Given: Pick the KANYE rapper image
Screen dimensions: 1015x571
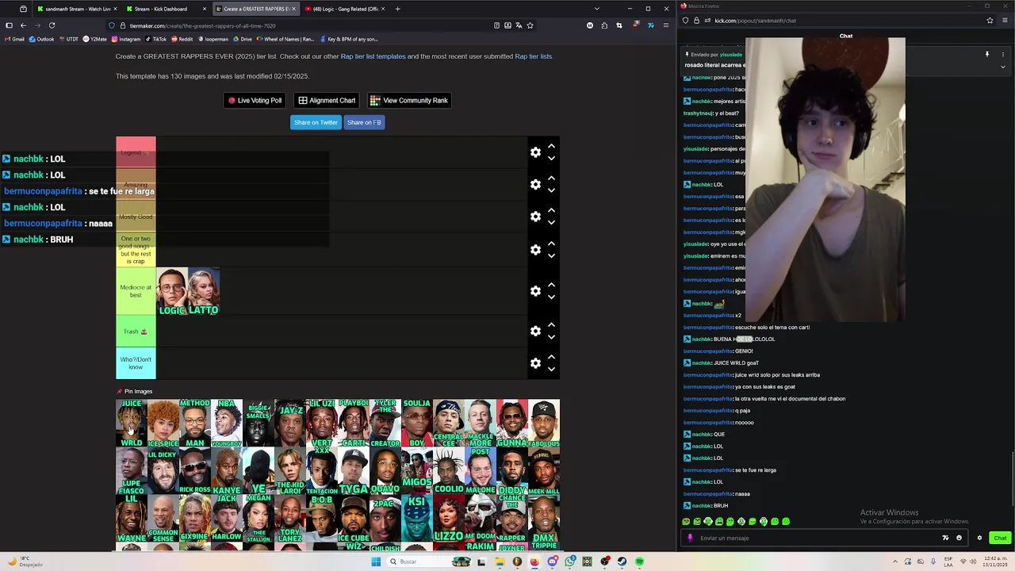Looking at the screenshot, I should coord(227,471).
